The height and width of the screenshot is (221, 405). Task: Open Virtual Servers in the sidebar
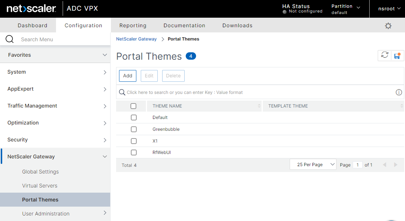coord(40,186)
